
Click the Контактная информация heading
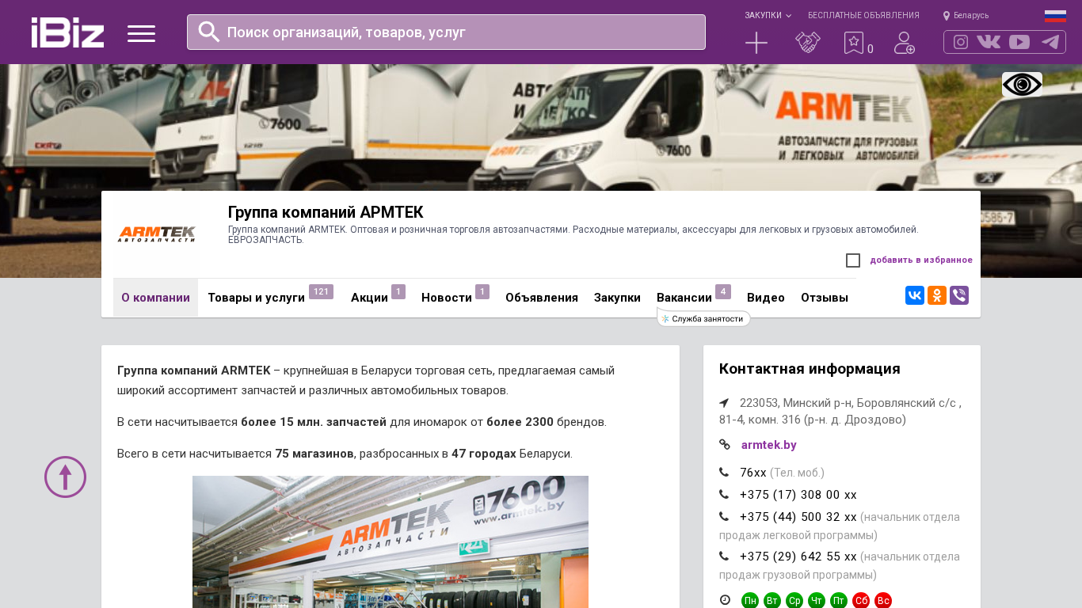click(810, 369)
